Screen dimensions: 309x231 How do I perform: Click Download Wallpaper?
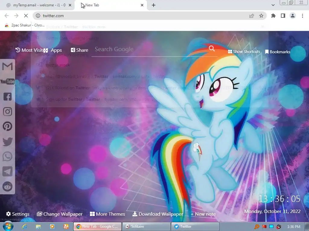158,214
